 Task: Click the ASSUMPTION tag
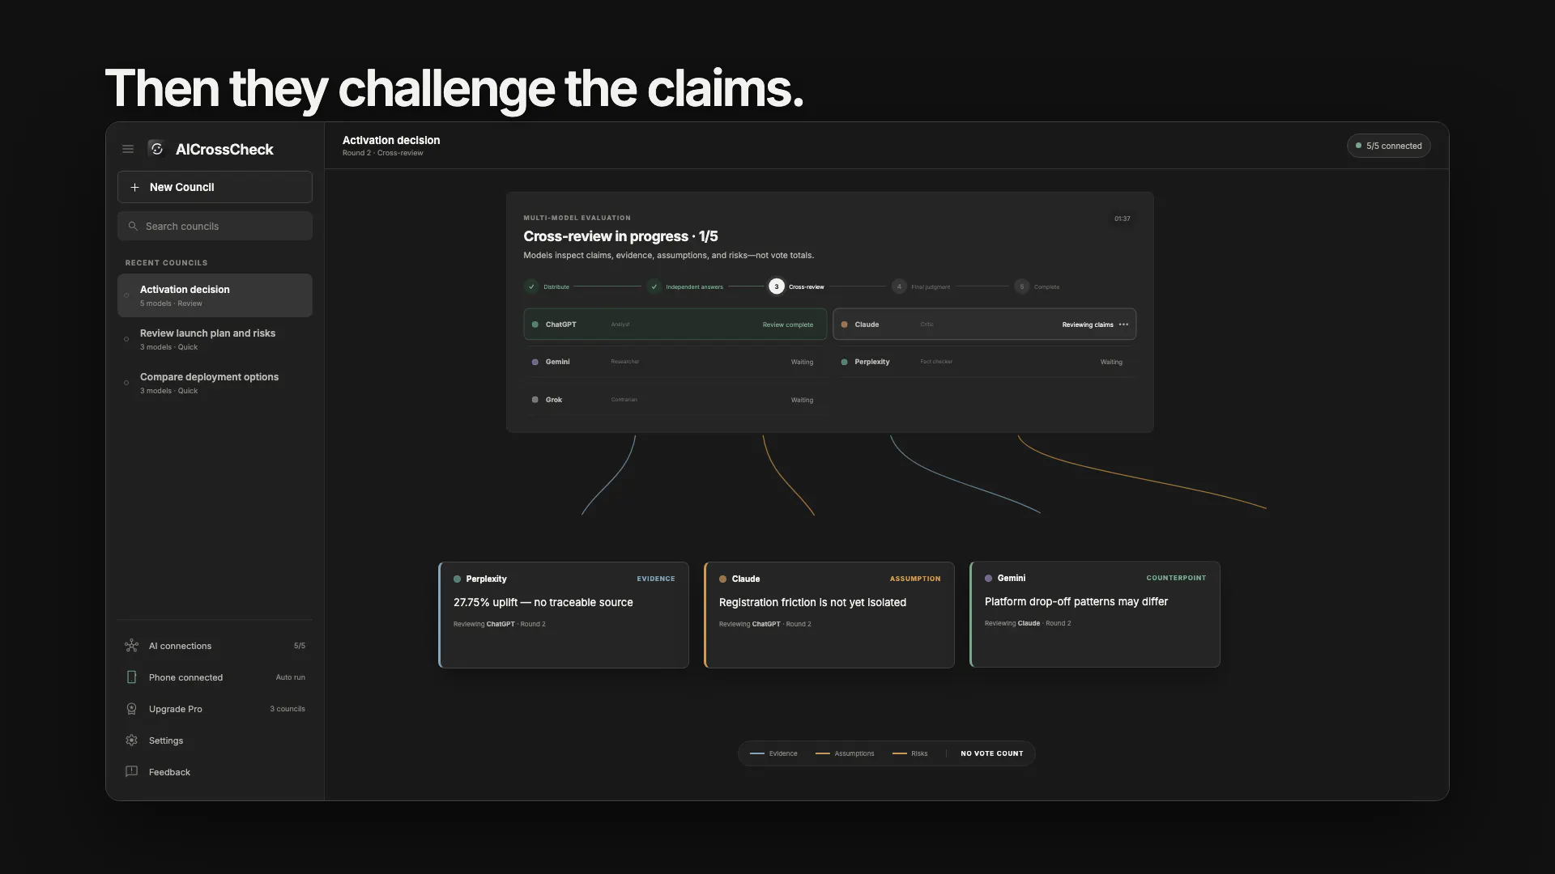coord(915,579)
